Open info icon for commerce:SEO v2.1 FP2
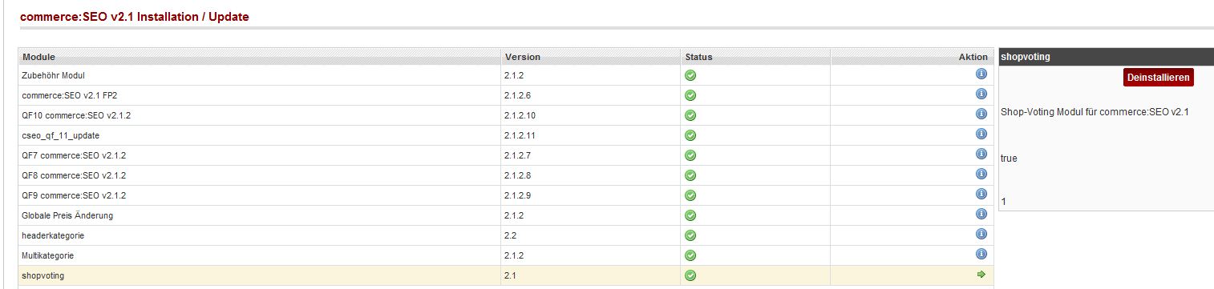 click(x=981, y=94)
